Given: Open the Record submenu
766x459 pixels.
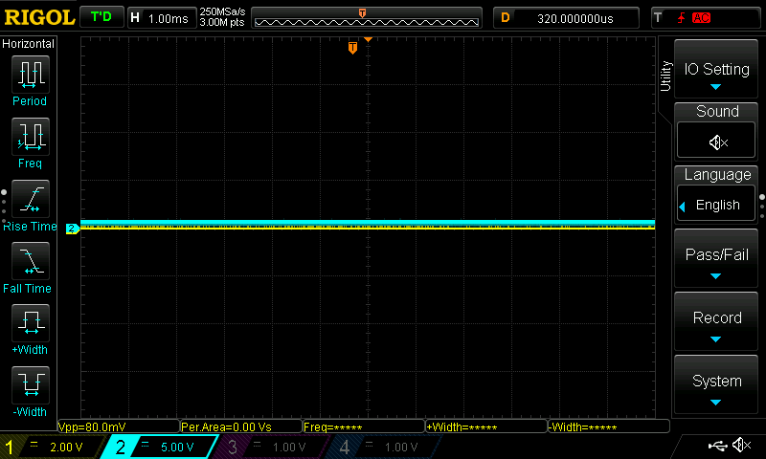Looking at the screenshot, I should point(717,323).
